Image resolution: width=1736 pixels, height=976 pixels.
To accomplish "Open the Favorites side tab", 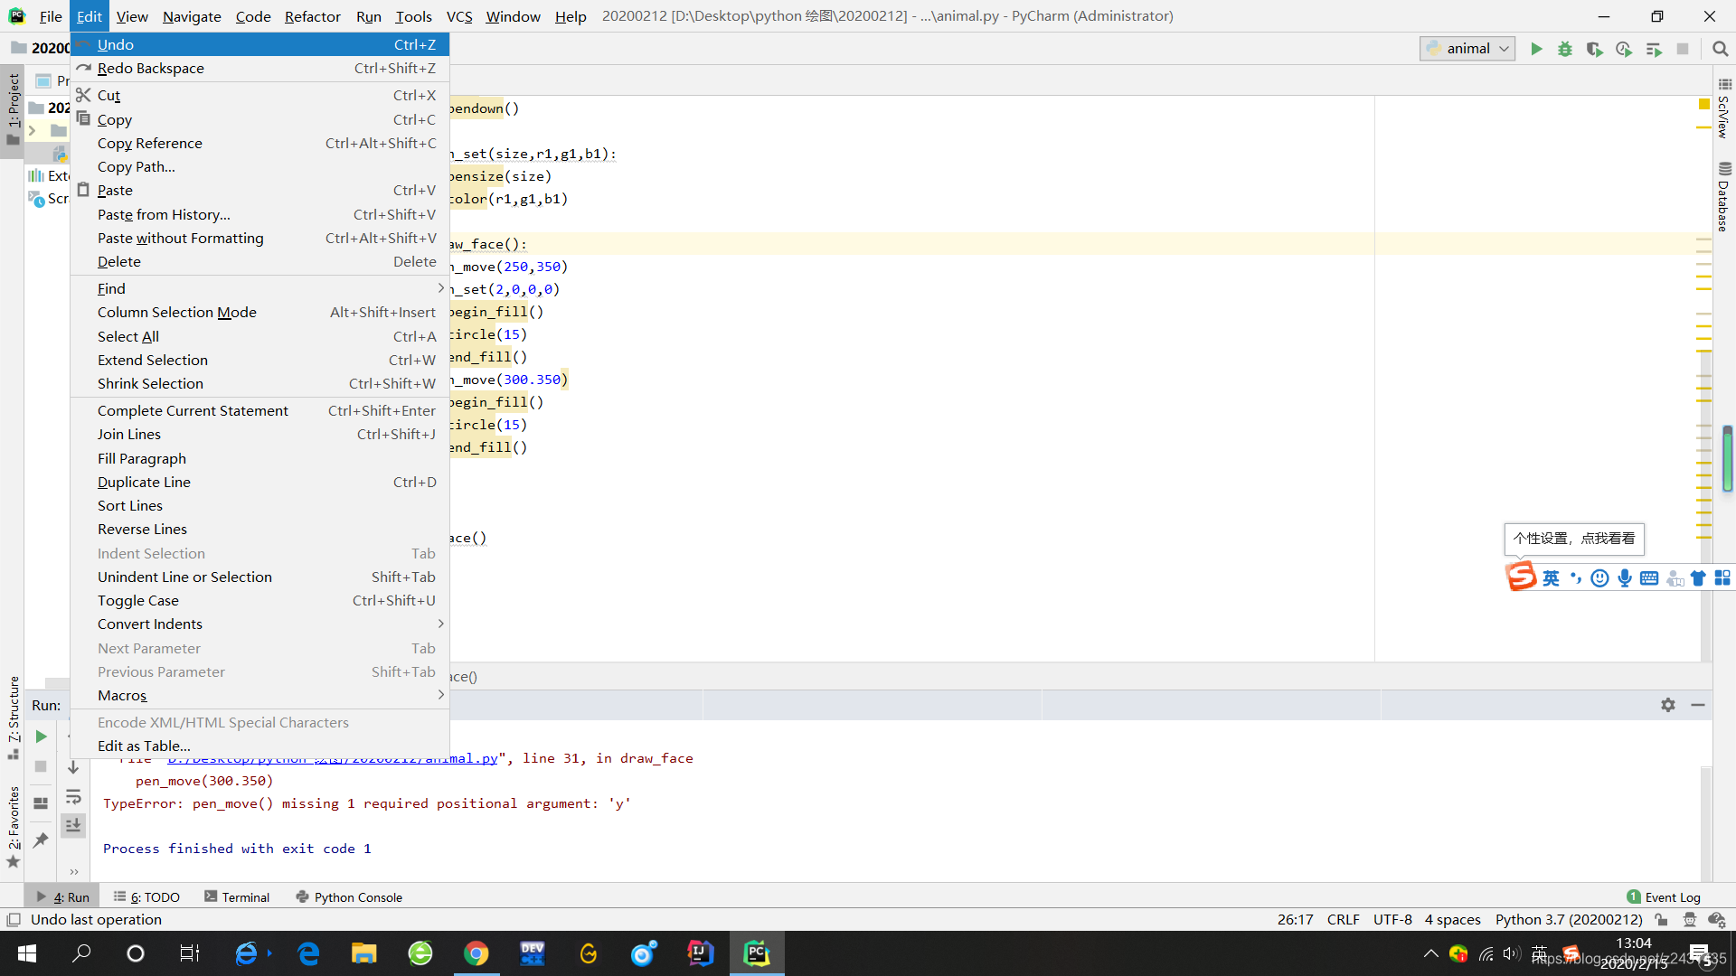I will 14,827.
